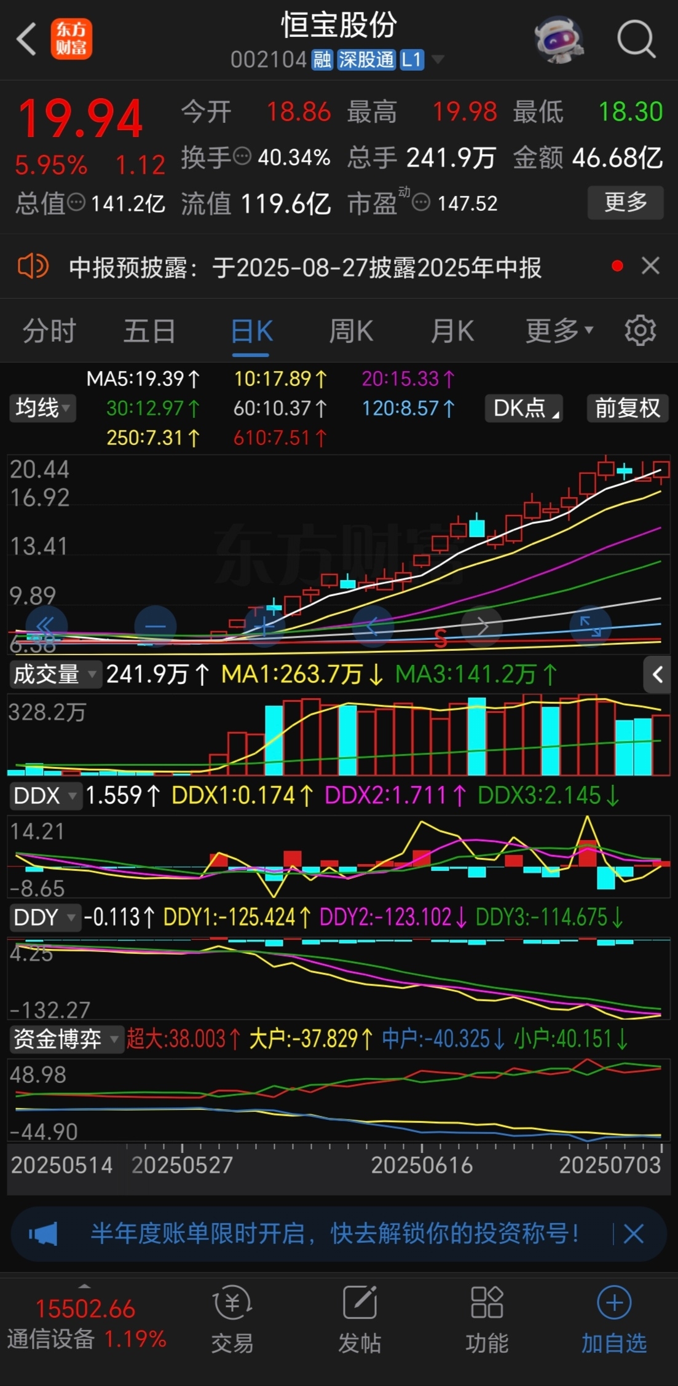Image resolution: width=678 pixels, height=1386 pixels.
Task: Tap the 市盈 info smiley icon
Action: click(x=421, y=202)
